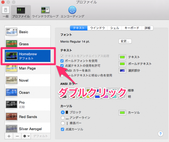Screen dimensions: 169x142
Task: Select the Homebrew profile row
Action: 28,56
